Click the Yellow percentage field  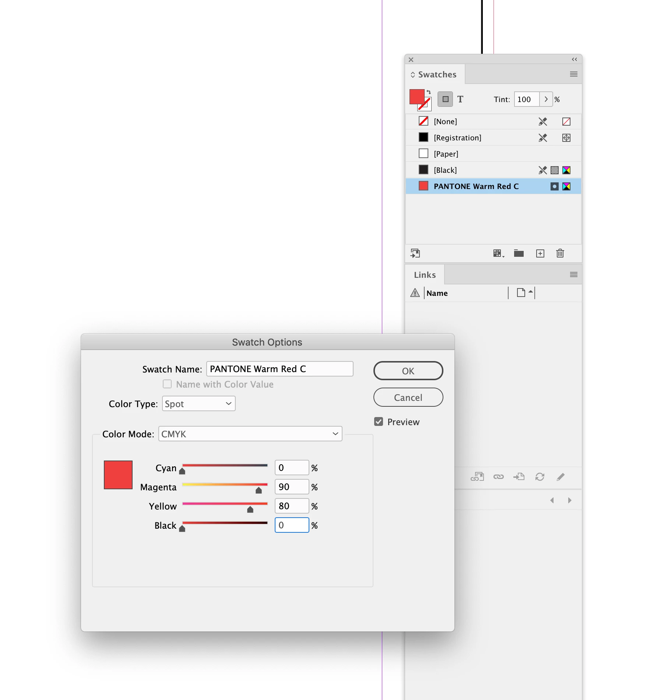(292, 506)
